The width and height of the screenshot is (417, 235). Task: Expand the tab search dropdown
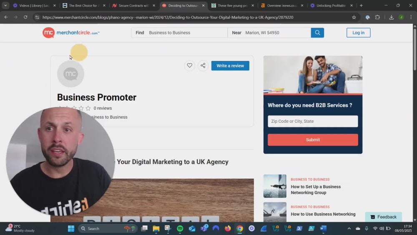[5, 5]
